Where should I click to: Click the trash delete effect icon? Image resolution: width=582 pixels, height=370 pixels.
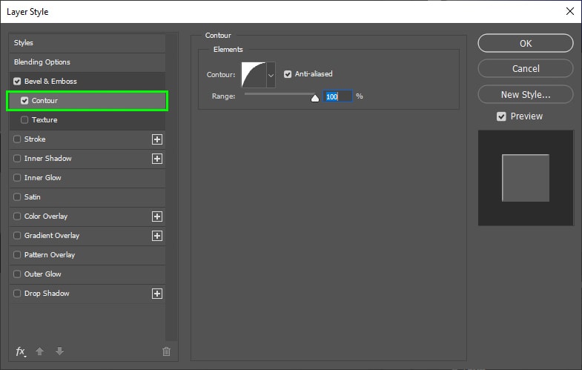point(166,351)
